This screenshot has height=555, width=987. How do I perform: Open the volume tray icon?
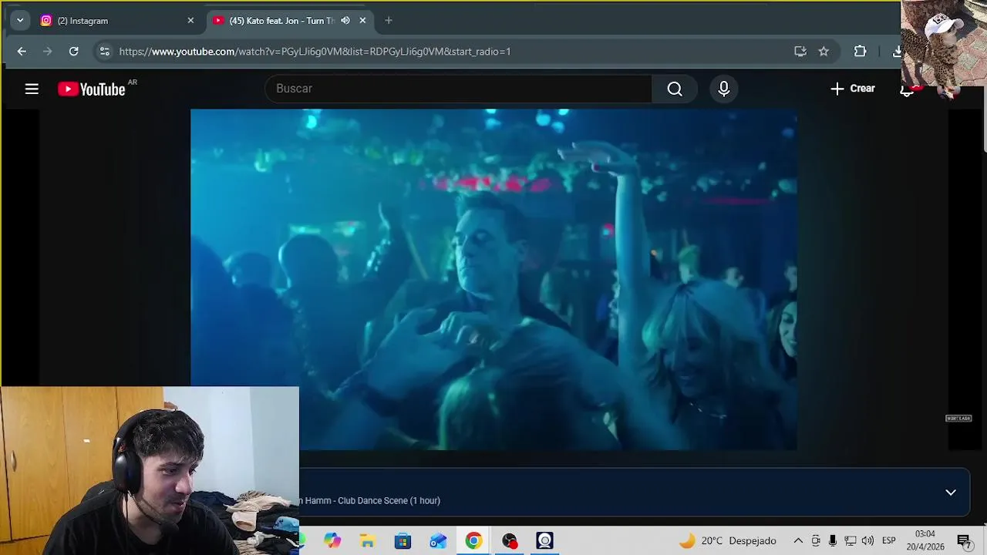click(x=868, y=541)
